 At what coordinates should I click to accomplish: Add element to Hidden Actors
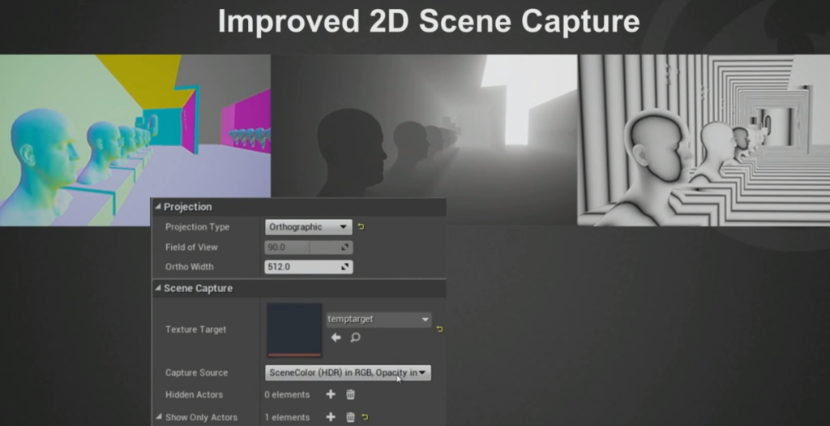(x=331, y=394)
